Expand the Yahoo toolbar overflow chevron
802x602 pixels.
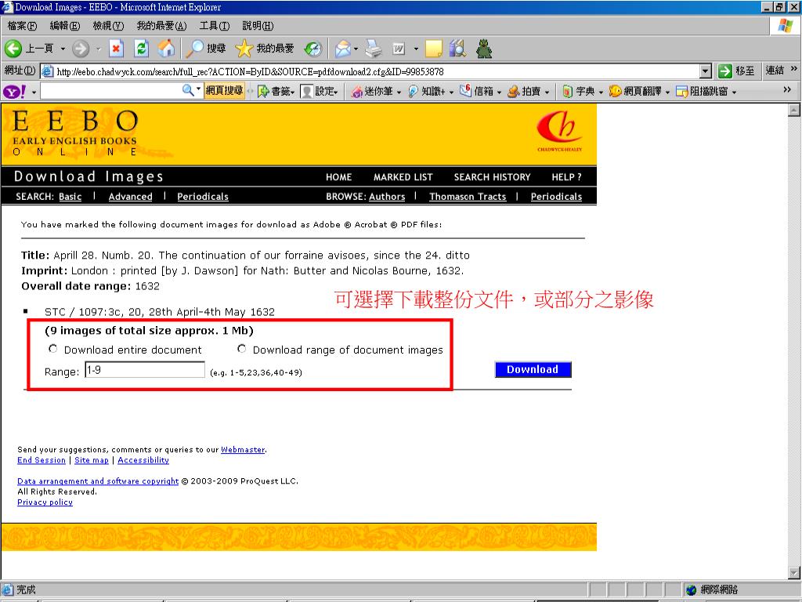click(787, 89)
